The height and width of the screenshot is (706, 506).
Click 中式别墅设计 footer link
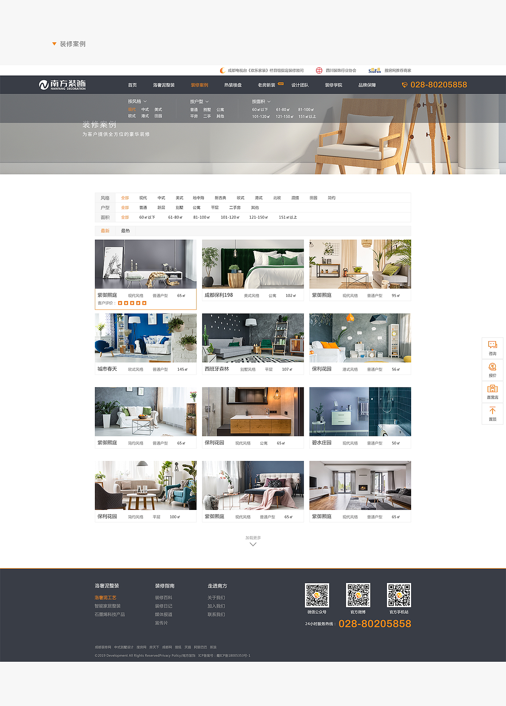coord(124,647)
